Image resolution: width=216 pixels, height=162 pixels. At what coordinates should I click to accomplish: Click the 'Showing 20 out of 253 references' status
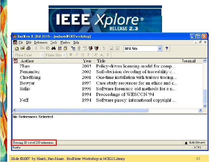pos(33,142)
